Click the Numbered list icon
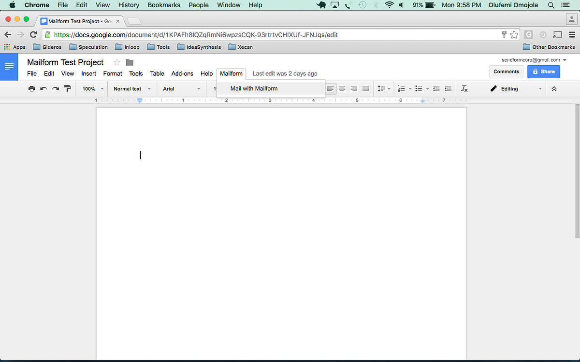 (x=402, y=89)
